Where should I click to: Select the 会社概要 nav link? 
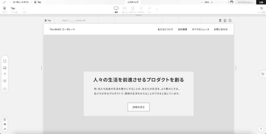tap(183, 29)
